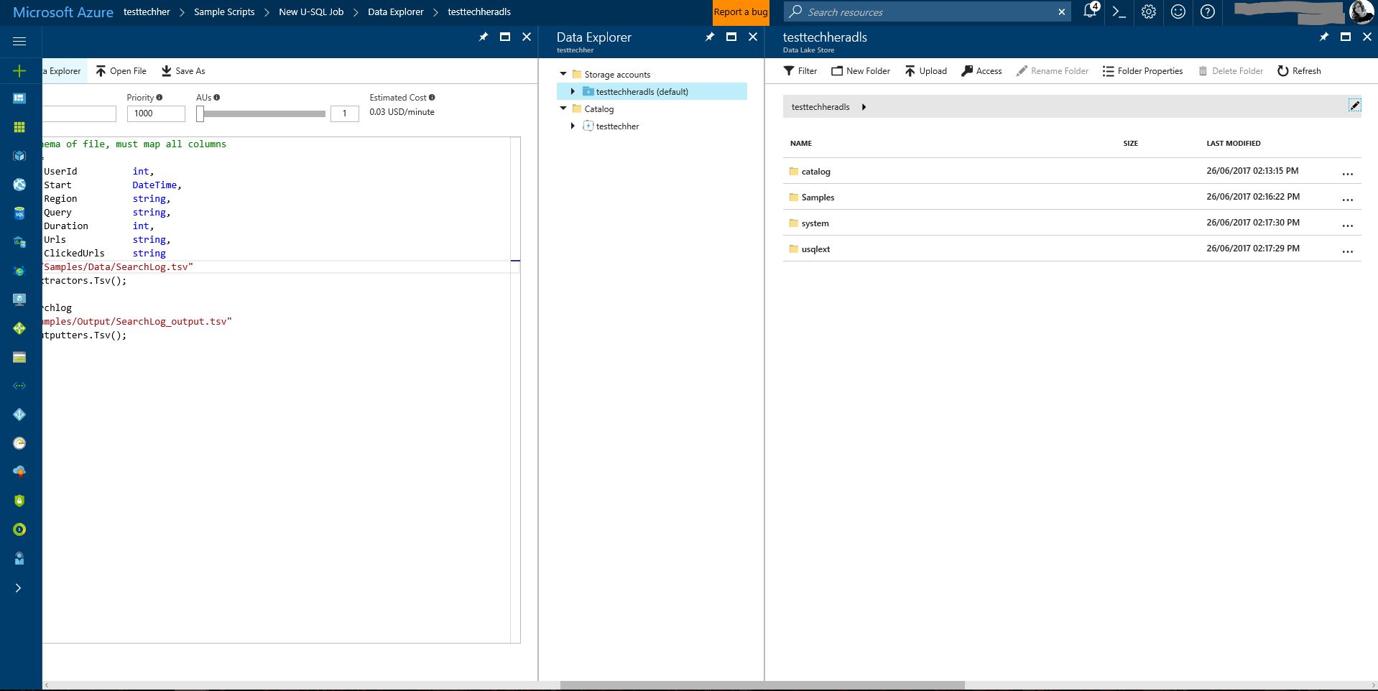The width and height of the screenshot is (1378, 691).
Task: Open Azure Active Directory icon in sidebar
Action: point(19,414)
